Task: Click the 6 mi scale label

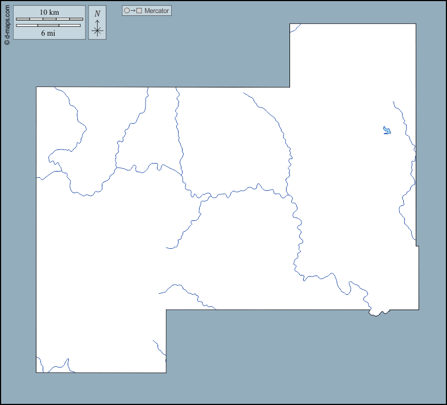Action: coord(48,33)
